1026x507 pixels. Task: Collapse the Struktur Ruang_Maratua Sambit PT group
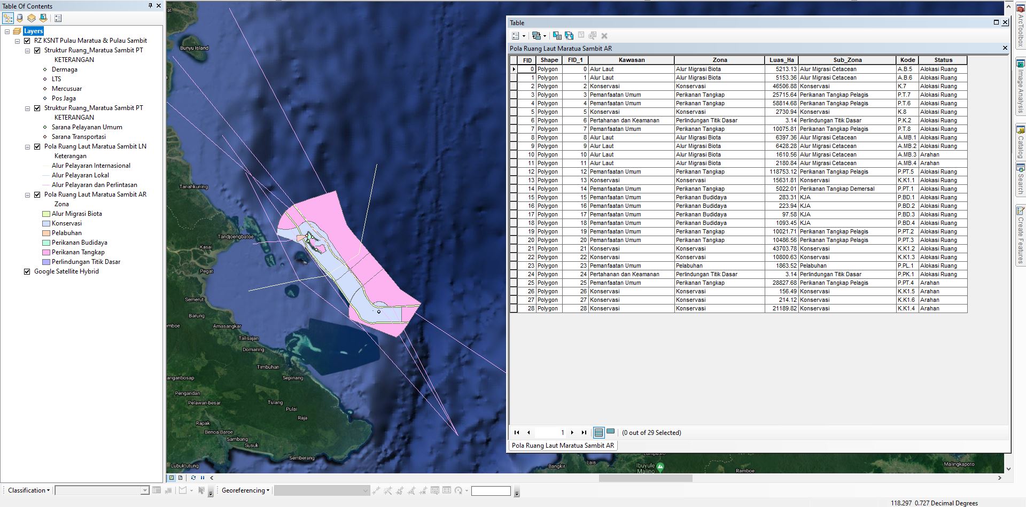(x=28, y=50)
